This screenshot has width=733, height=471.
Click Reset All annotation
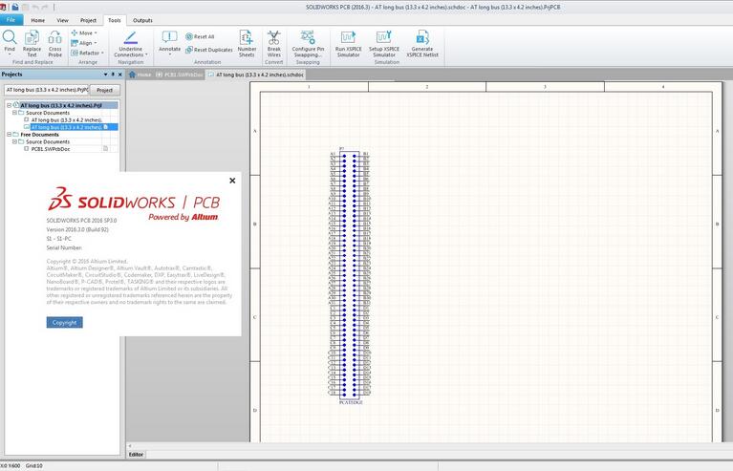coord(200,36)
